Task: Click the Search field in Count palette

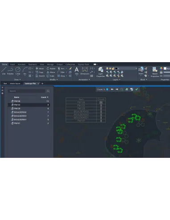Action: pyautogui.click(x=27, y=91)
